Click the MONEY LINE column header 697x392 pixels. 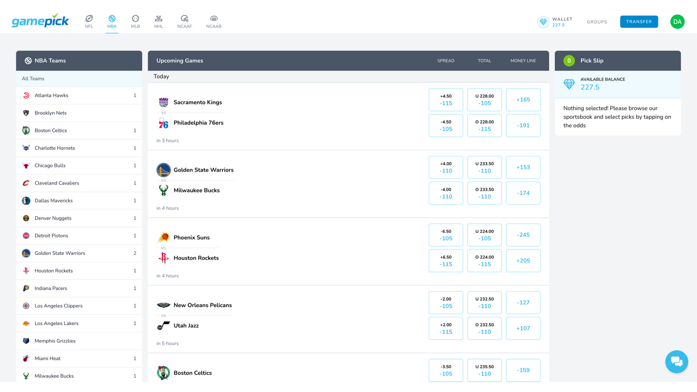(x=523, y=61)
